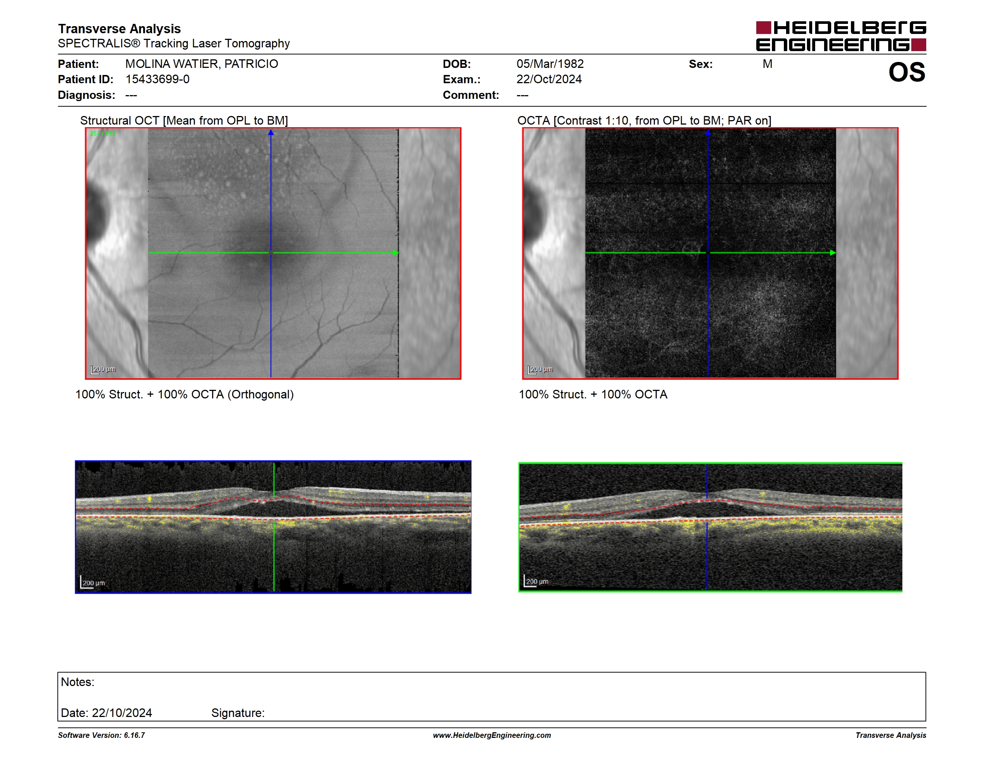Viewport: 984px width, 761px height.
Task: Click the 'Patient ID:' label
Action: [x=86, y=79]
